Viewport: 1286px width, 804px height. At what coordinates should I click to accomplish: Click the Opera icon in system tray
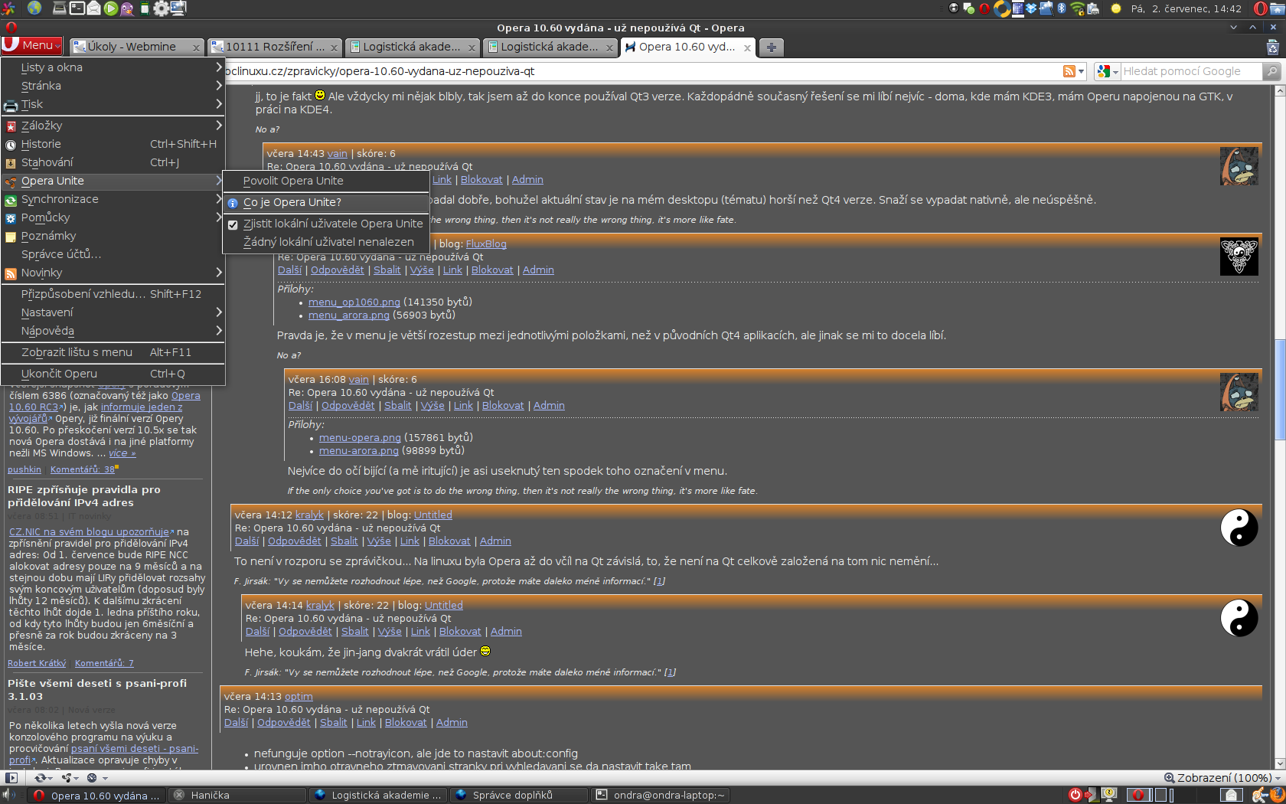tap(984, 8)
